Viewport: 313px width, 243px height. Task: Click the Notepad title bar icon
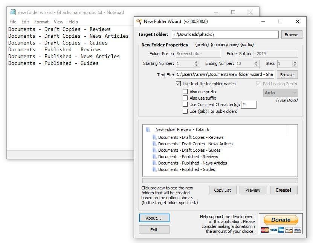pos(13,12)
